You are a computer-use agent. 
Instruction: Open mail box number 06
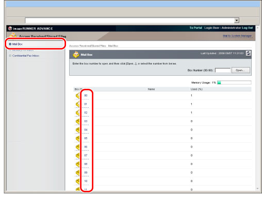pyautogui.click(x=86, y=147)
